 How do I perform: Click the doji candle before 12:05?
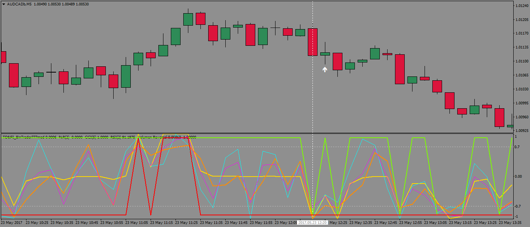click(x=275, y=28)
